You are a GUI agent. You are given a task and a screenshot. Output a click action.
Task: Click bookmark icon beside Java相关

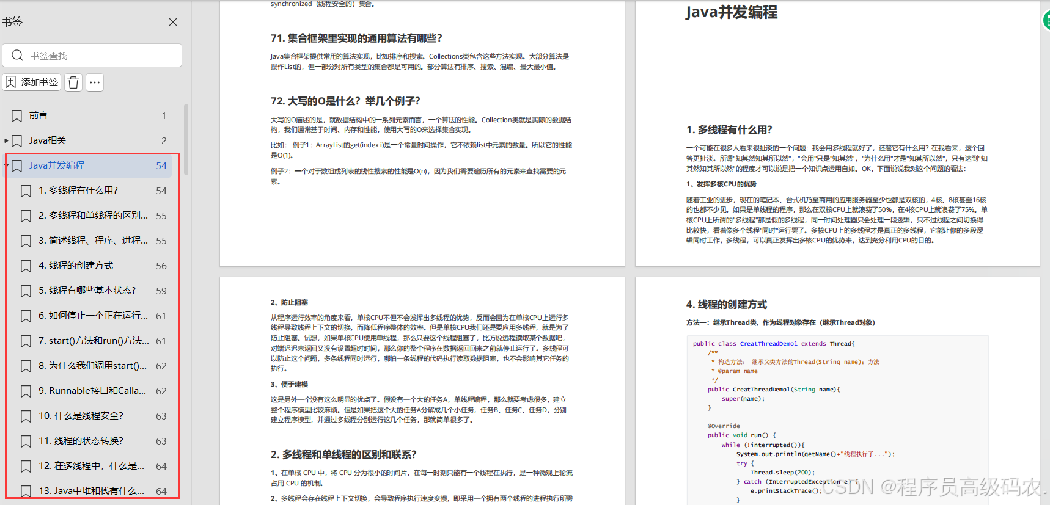coord(17,140)
